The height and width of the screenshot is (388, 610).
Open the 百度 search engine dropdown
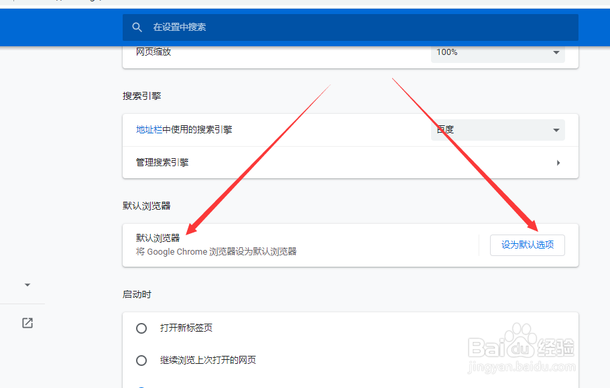coord(497,130)
